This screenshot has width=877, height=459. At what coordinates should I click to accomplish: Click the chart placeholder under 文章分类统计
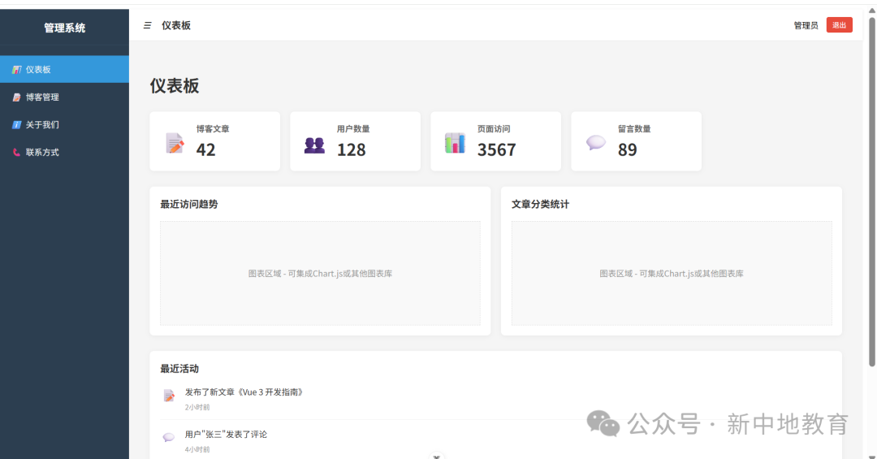(x=672, y=273)
